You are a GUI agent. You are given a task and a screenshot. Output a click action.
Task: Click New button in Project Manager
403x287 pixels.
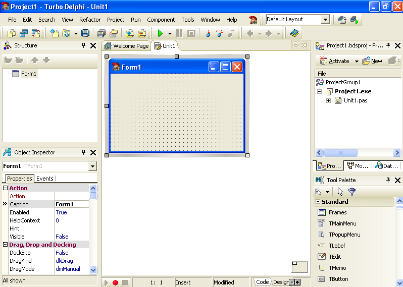pos(373,61)
